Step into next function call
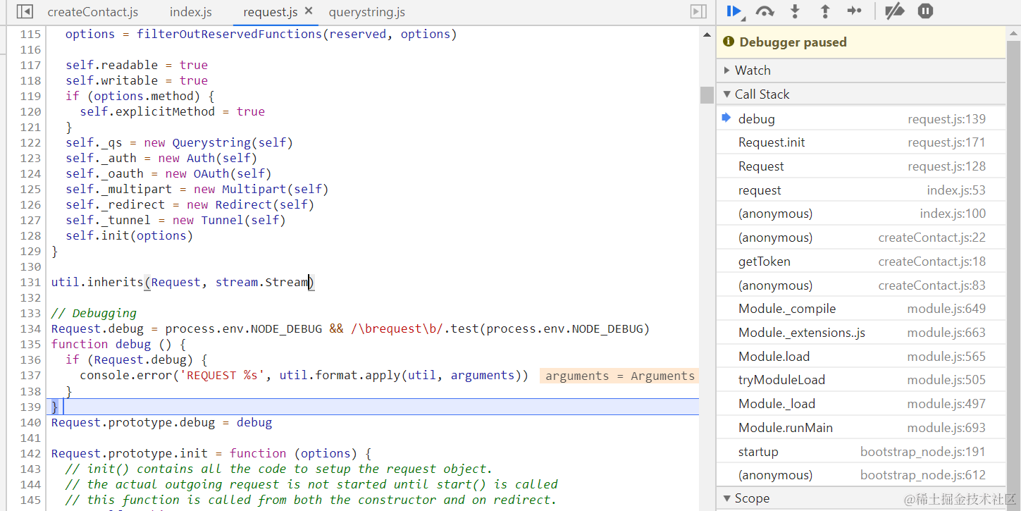The image size is (1021, 511). click(x=795, y=11)
